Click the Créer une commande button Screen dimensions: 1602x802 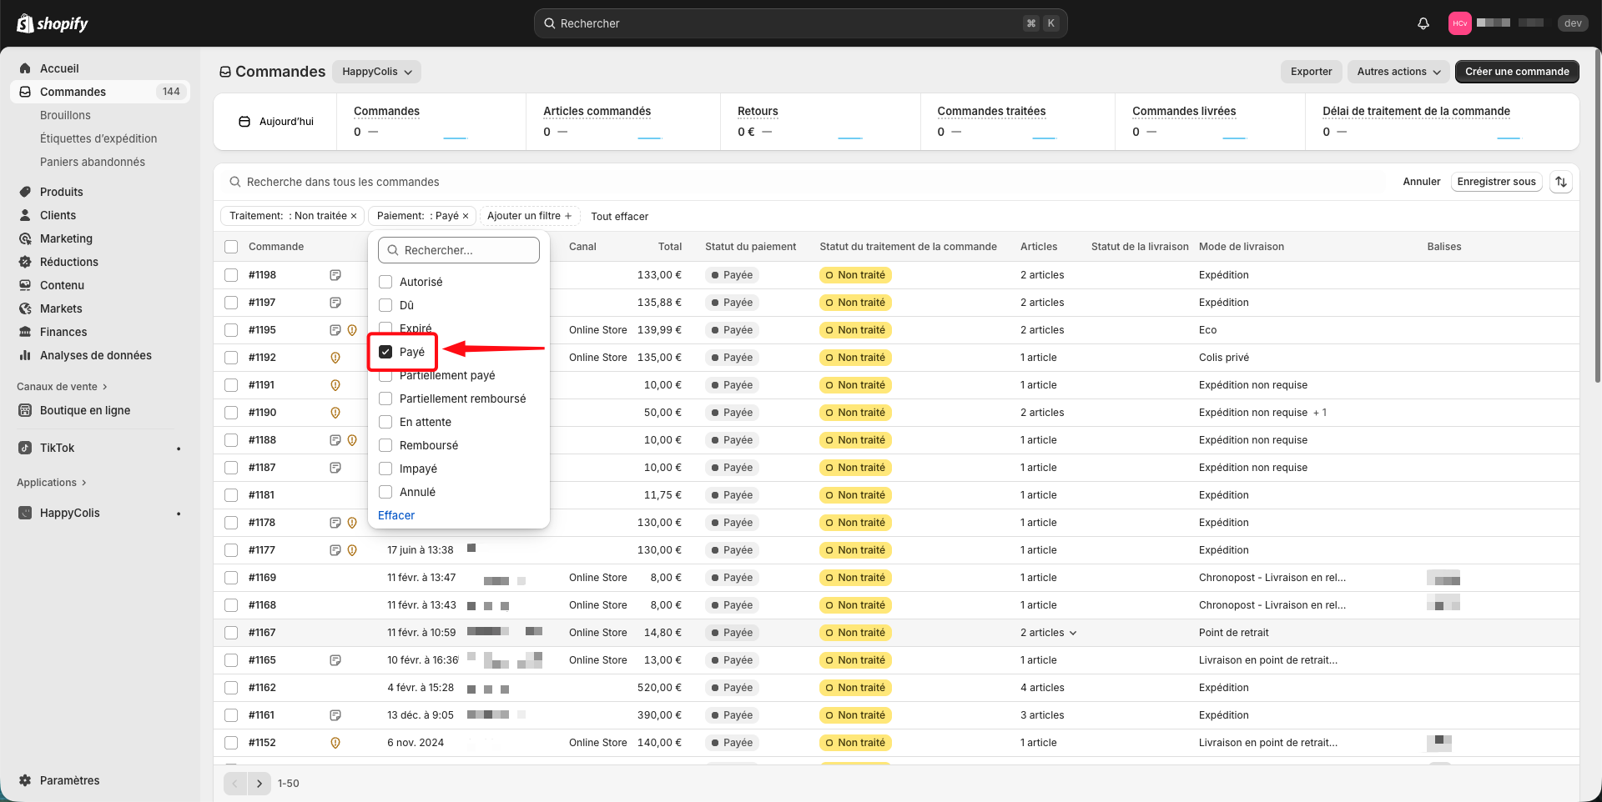pos(1516,72)
